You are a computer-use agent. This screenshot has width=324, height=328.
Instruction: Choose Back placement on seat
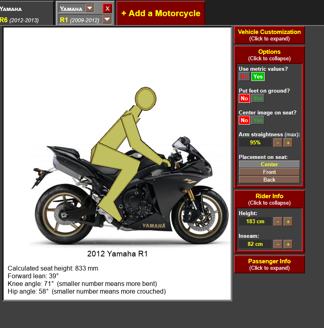(x=269, y=180)
